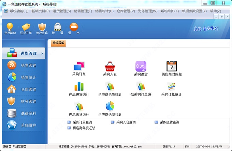Screen dimensions: 232x151
Task: Select 仓库管理 in the sidebar
Action: tap(24, 89)
